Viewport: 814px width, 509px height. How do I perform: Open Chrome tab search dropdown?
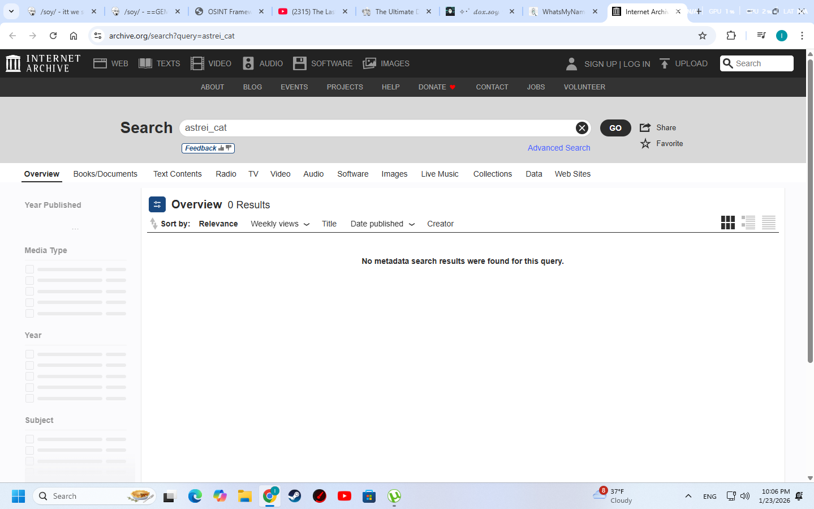(x=11, y=11)
